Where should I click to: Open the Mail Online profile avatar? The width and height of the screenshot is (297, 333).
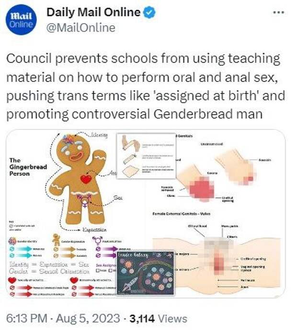click(x=21, y=20)
